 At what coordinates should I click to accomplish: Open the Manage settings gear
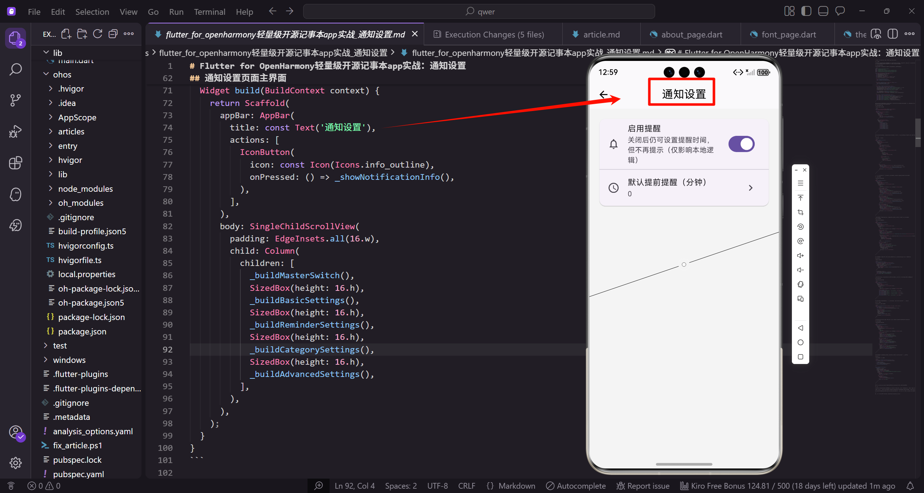(15, 463)
